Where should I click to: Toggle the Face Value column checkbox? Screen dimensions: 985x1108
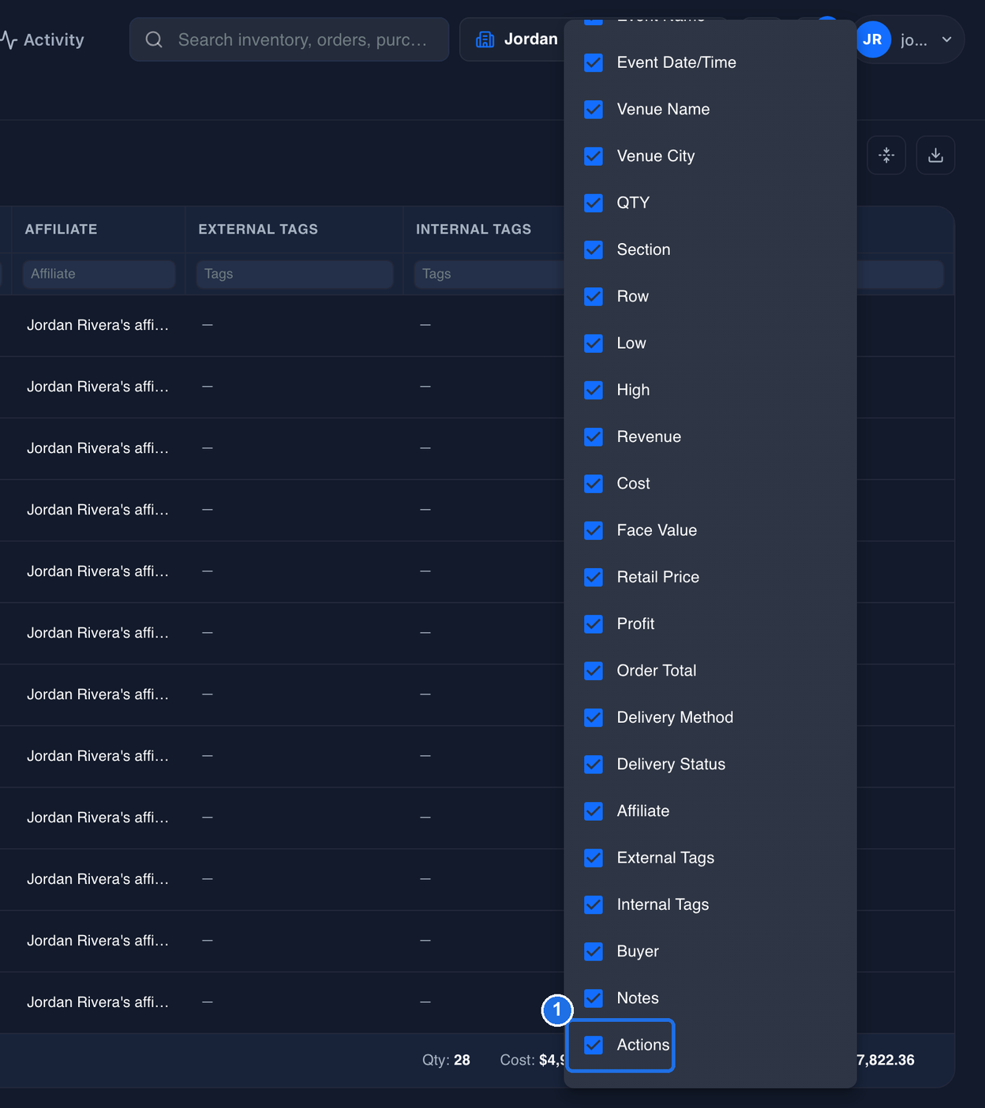pyautogui.click(x=594, y=530)
